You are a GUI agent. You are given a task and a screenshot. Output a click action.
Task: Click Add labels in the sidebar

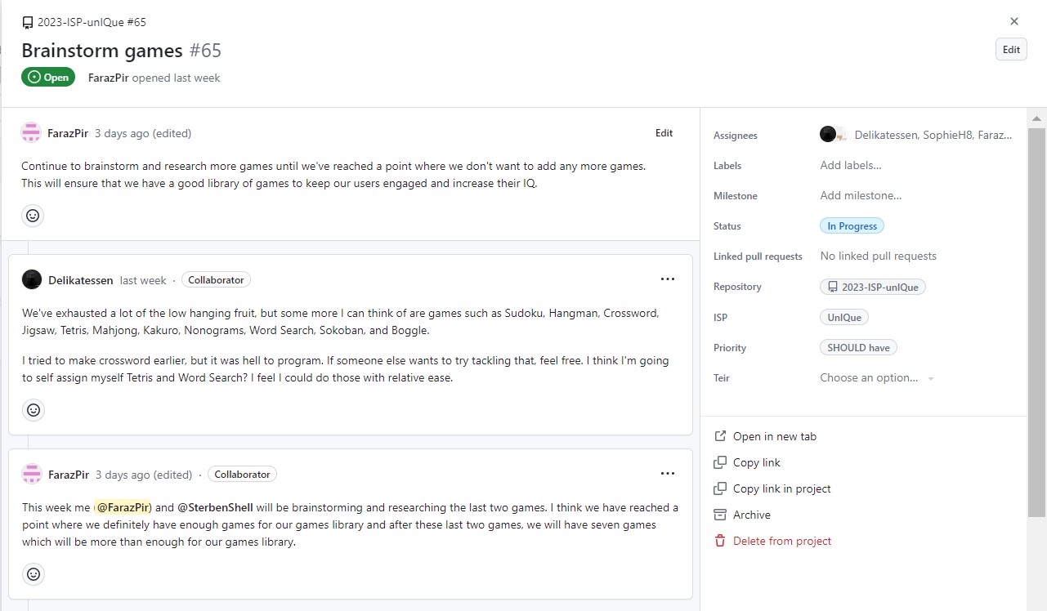(851, 165)
